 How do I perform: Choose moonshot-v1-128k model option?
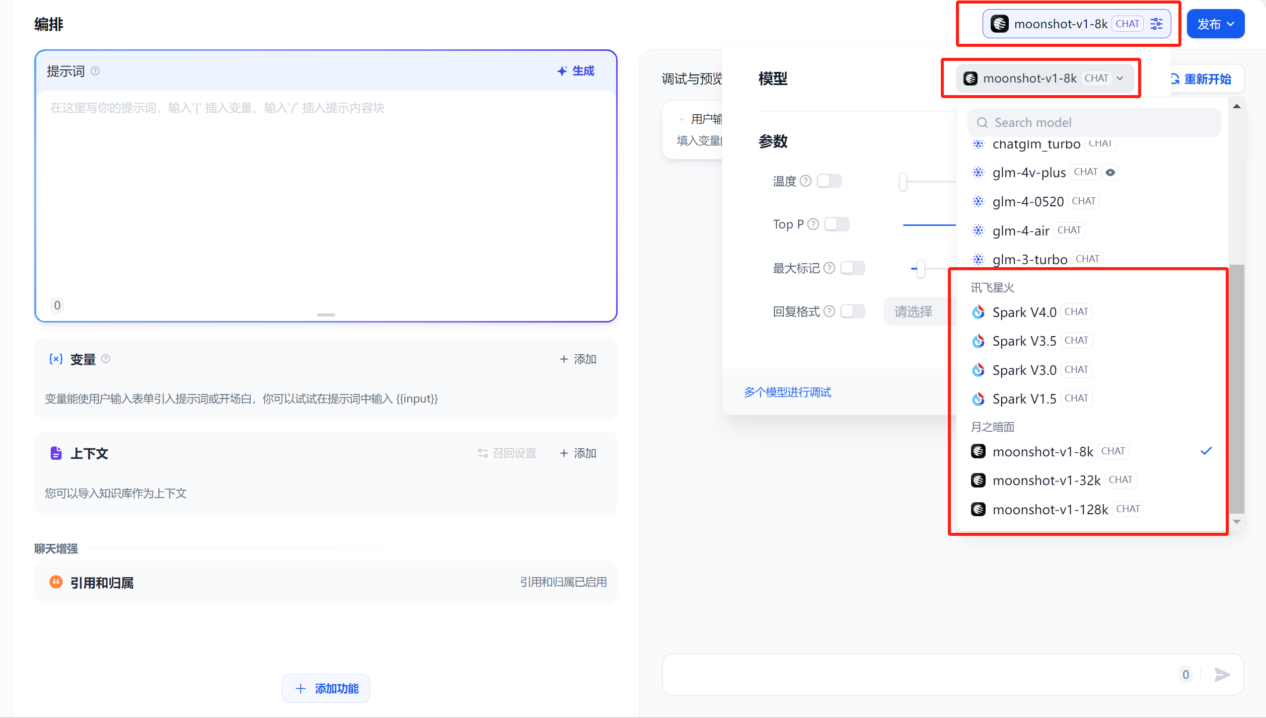click(1050, 509)
